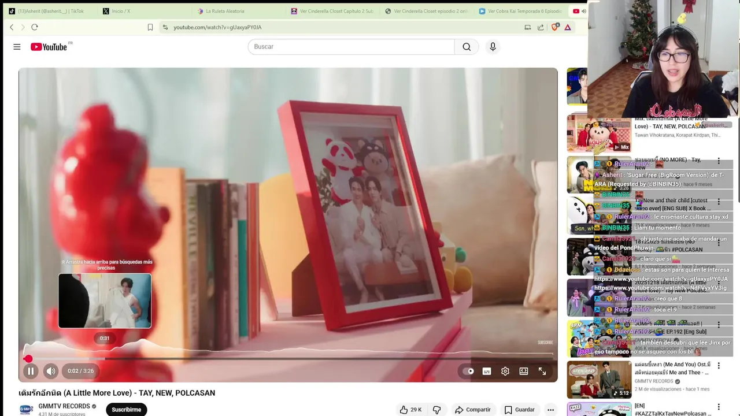The image size is (740, 416).
Task: Bookmark this page in the browser
Action: pos(150,27)
